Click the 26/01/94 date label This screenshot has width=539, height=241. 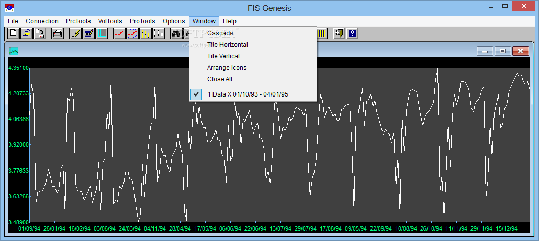pyautogui.click(x=54, y=228)
